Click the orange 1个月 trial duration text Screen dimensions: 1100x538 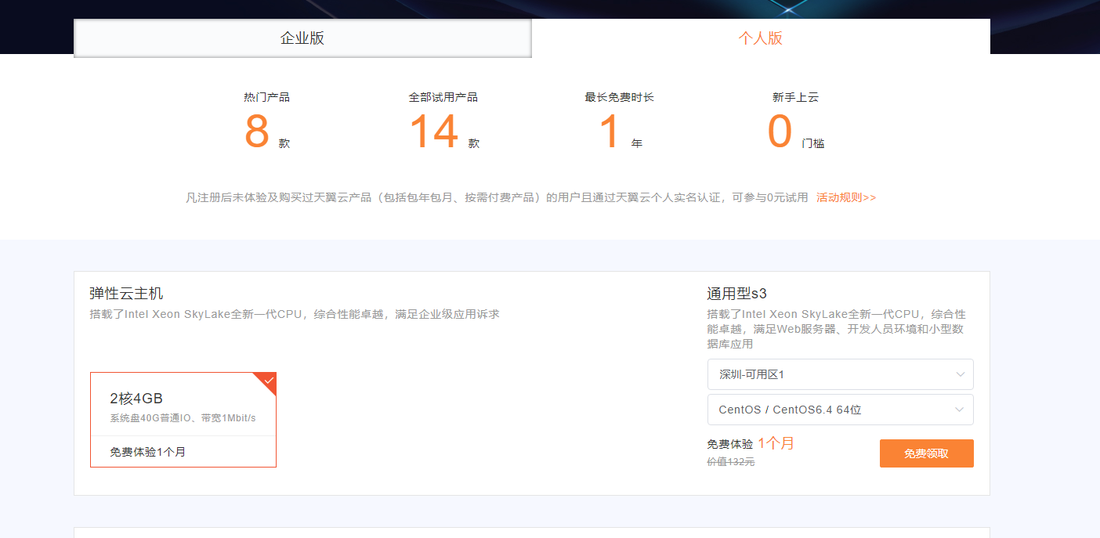coord(776,442)
